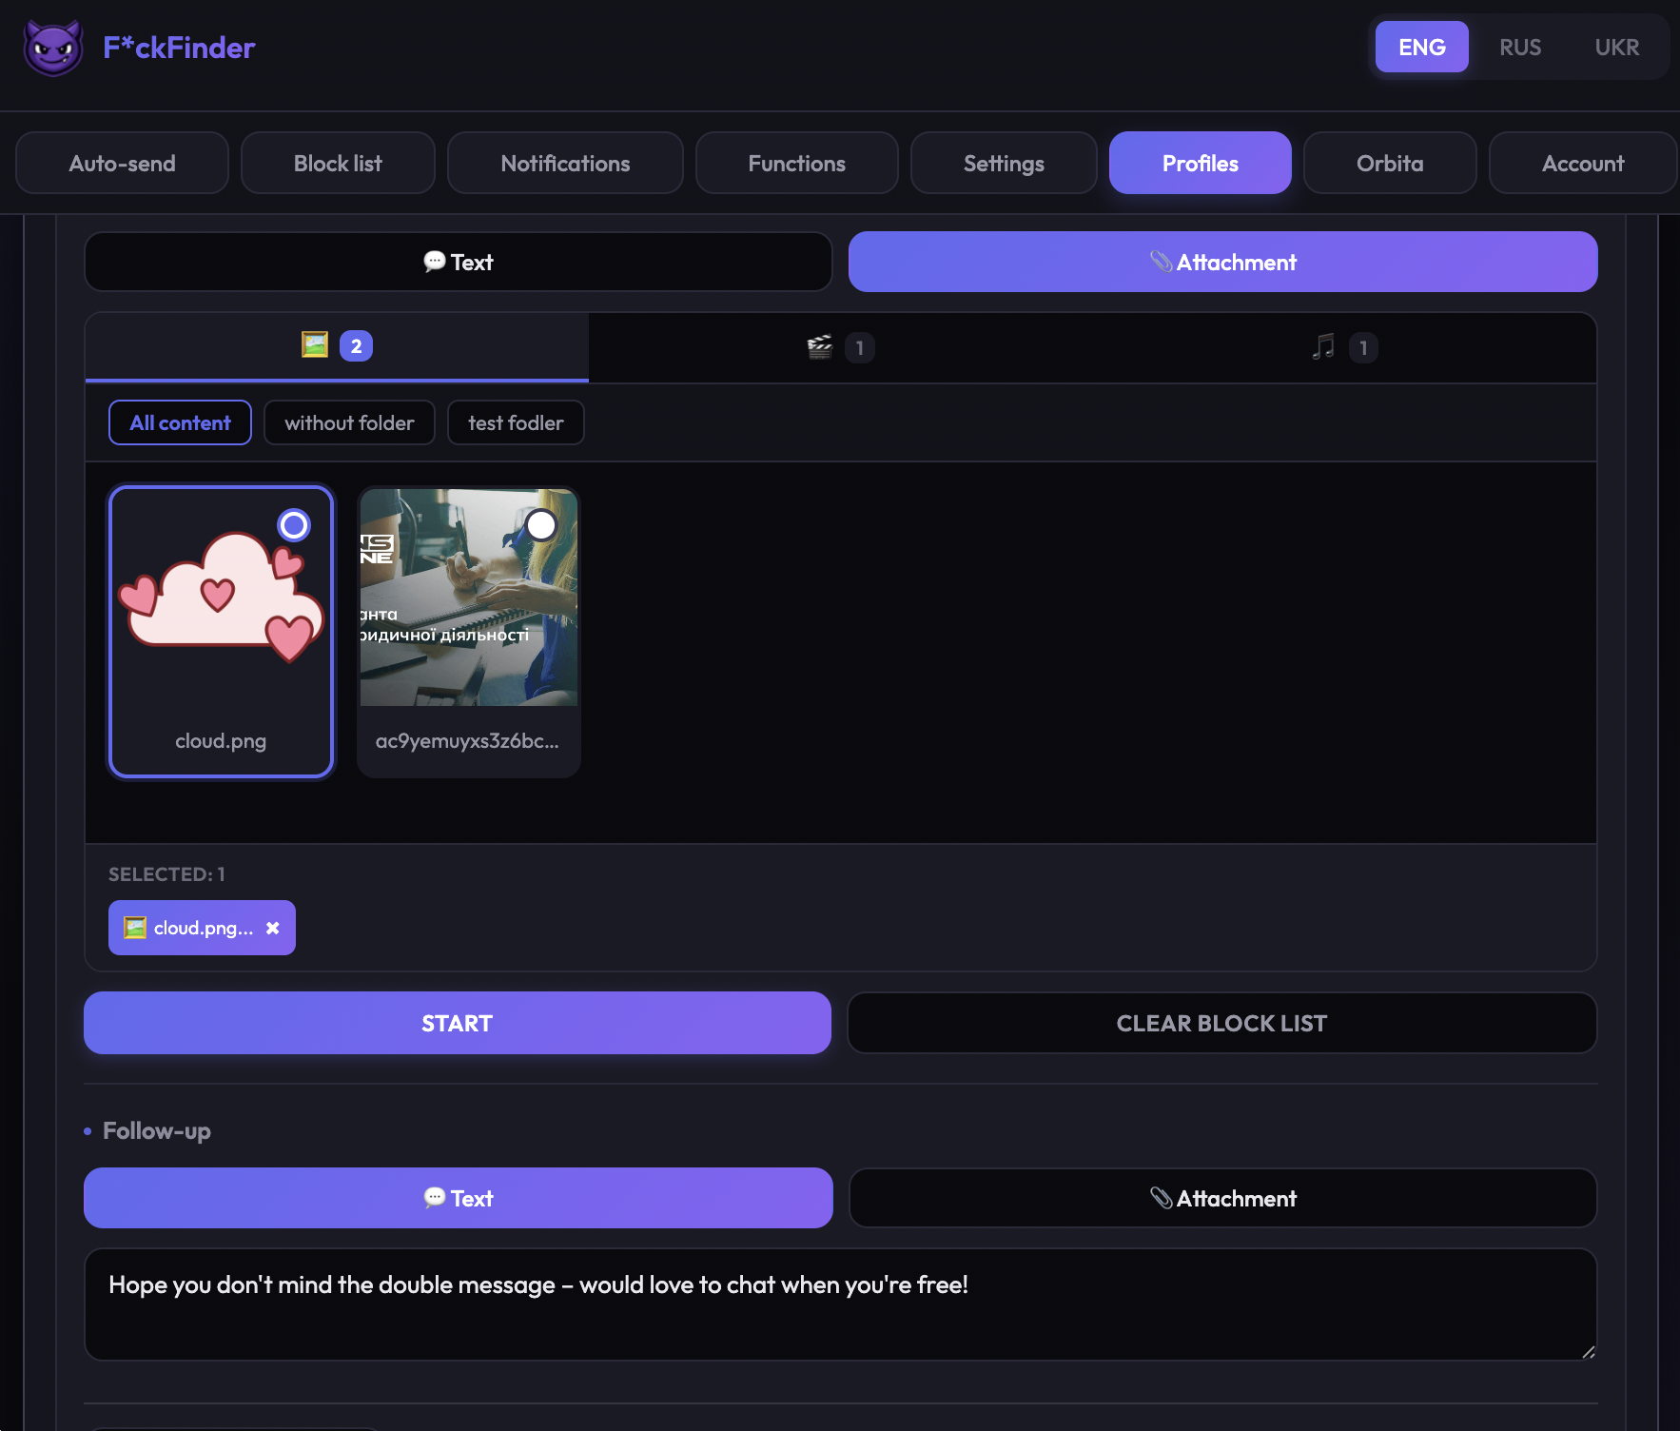Switch language to RUS
Image resolution: width=1680 pixels, height=1431 pixels.
click(1519, 48)
